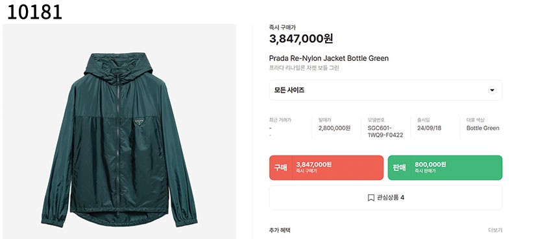558x239 pixels.
Task: Click the 10181 number label
Action: [34, 12]
